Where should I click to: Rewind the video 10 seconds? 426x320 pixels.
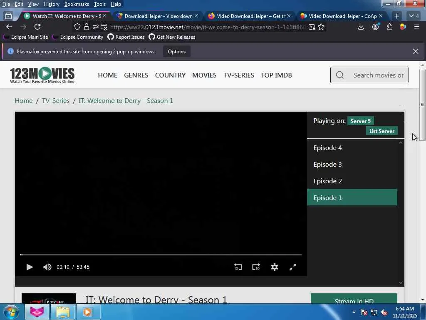(238, 267)
